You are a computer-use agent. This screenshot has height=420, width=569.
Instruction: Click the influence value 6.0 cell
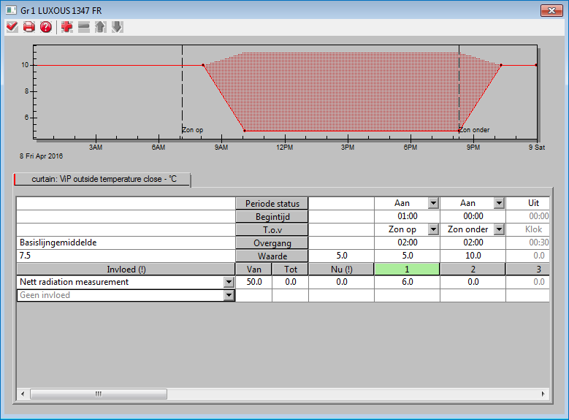pyautogui.click(x=407, y=282)
